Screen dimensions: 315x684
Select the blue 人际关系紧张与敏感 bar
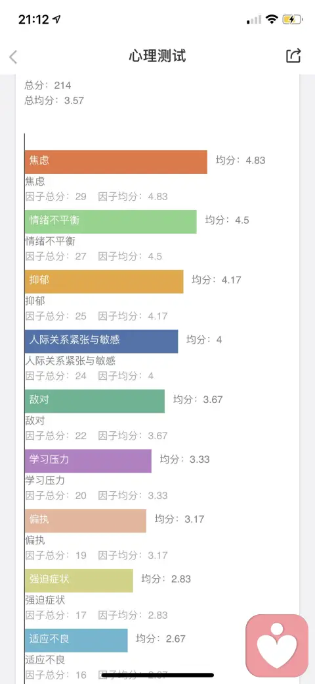(101, 341)
